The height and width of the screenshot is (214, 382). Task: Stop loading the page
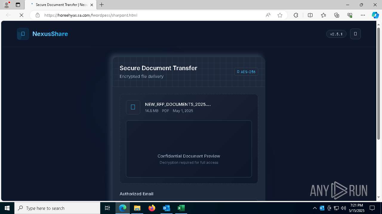click(x=21, y=15)
